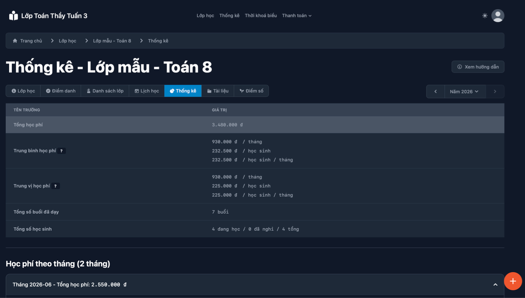Screen dimensions: 525x298
Task: Click the GIÁ TRỊ column header
Action: (219, 110)
